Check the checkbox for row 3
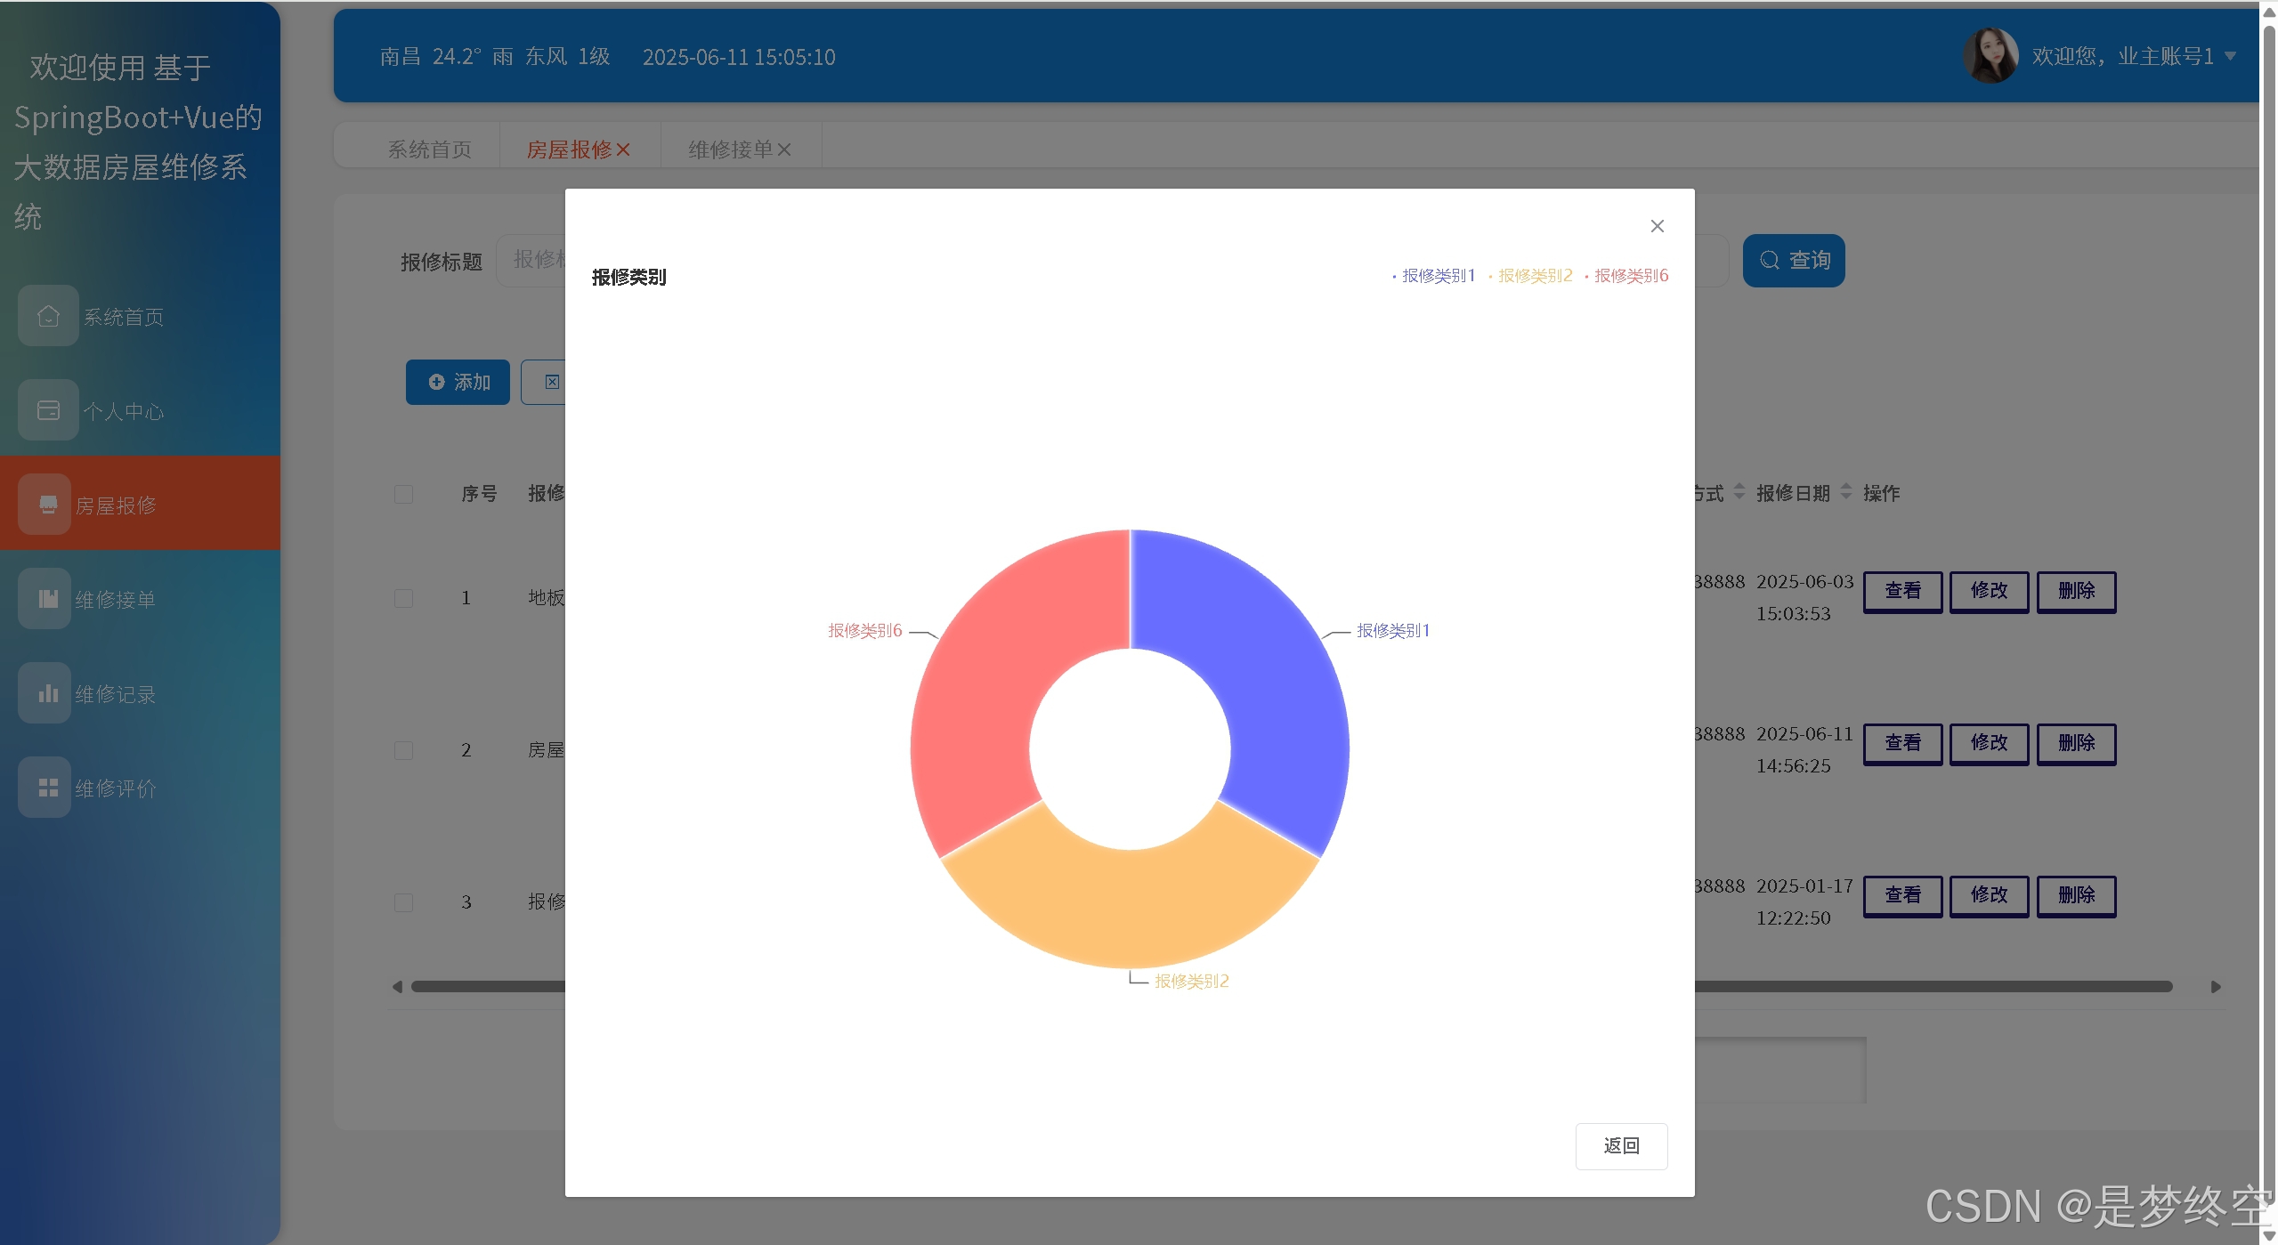Screen dimensions: 2278x1245 click(403, 902)
